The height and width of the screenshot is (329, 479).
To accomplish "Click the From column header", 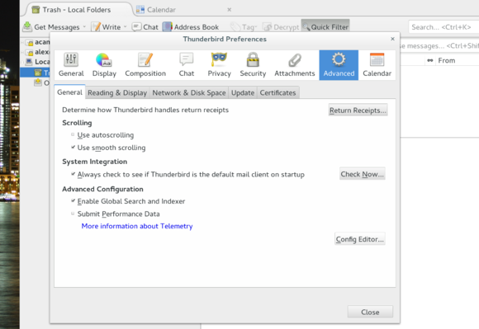I will [446, 60].
